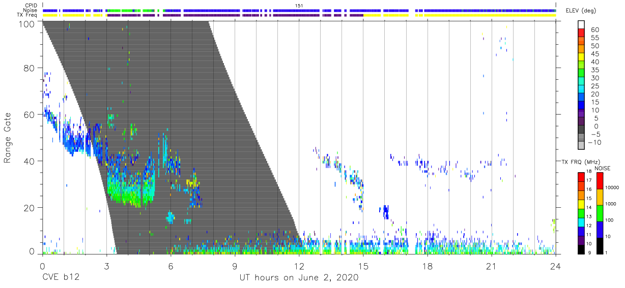625x288 pixels.
Task: Pick the black bottom segment of NOISE color bar
Action: coord(600,245)
